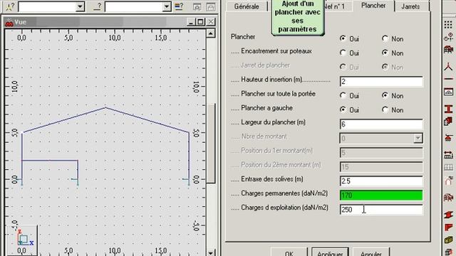Open the node selection dropdown arrow

point(80,6)
